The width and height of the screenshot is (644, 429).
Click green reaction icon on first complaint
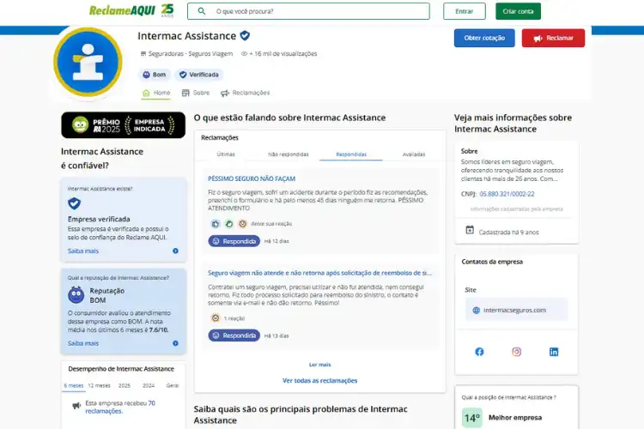point(229,224)
